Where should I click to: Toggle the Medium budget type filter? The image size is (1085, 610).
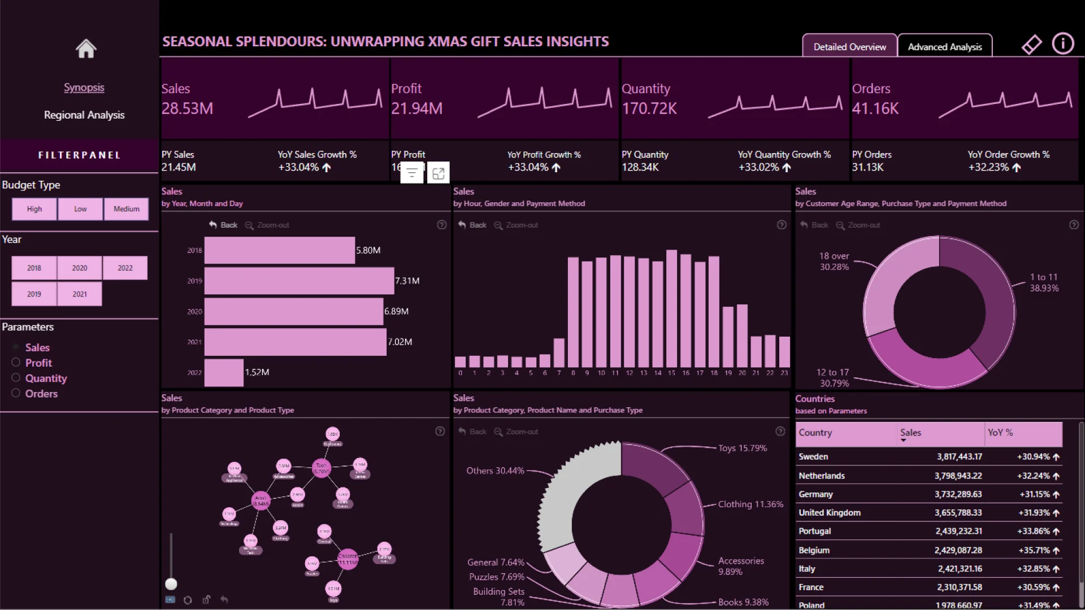pos(126,209)
